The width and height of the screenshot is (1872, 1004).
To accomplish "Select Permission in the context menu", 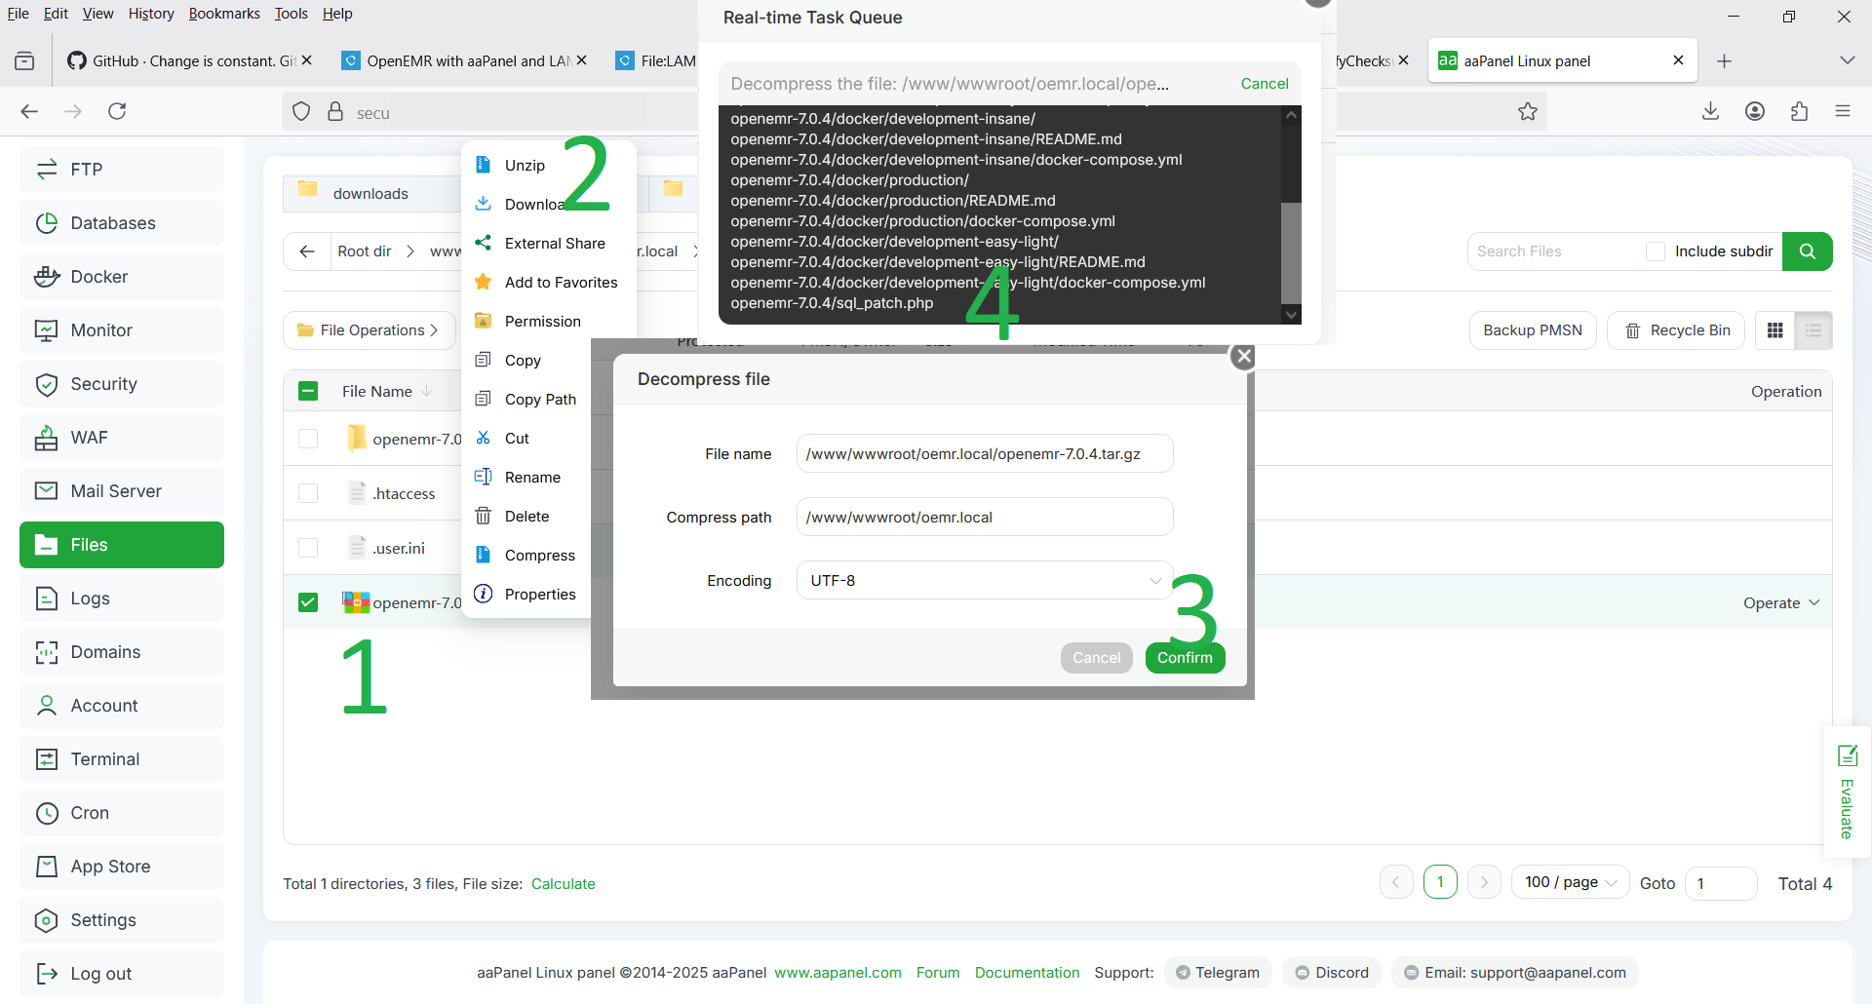I will (542, 322).
